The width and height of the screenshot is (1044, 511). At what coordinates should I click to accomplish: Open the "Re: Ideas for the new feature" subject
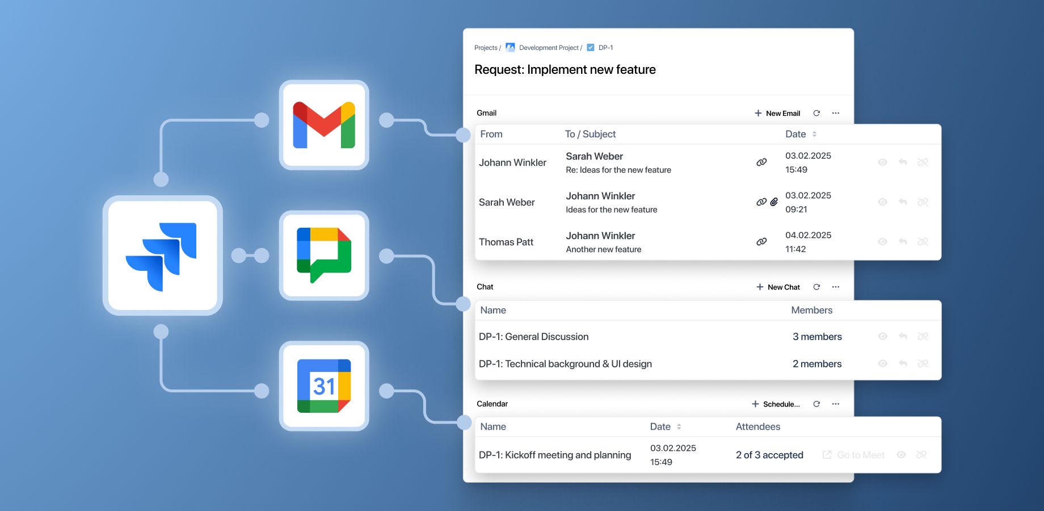pyautogui.click(x=618, y=170)
